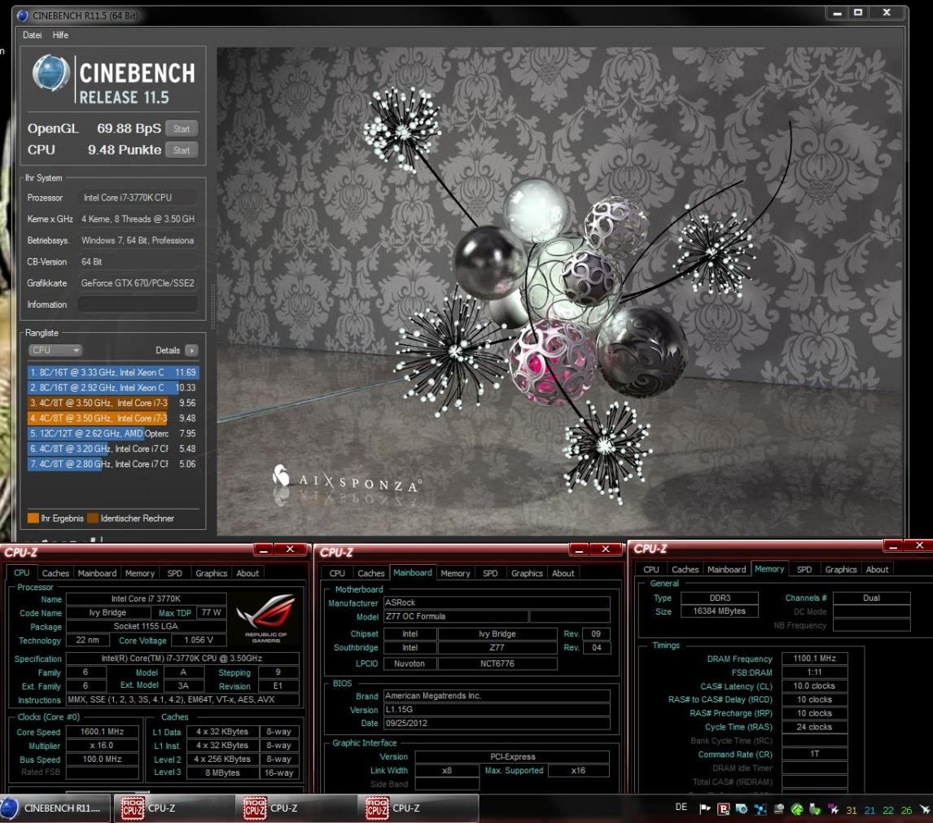Start the OpenGL benchmark
The height and width of the screenshot is (823, 933).
point(182,129)
